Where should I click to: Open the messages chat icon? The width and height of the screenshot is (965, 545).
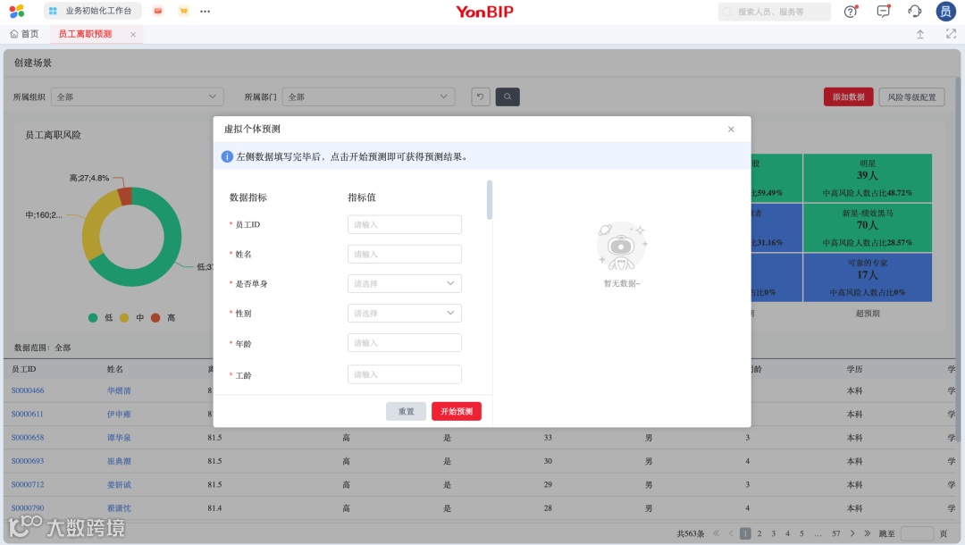883,11
